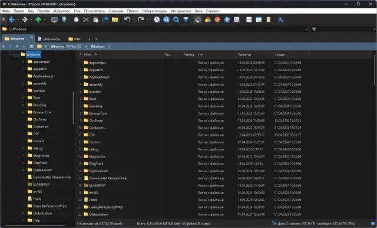Click the Copy To share-arrow icon

point(105,19)
